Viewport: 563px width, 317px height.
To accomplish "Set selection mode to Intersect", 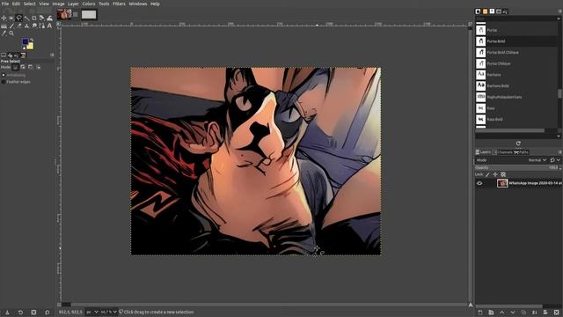I will coord(39,67).
